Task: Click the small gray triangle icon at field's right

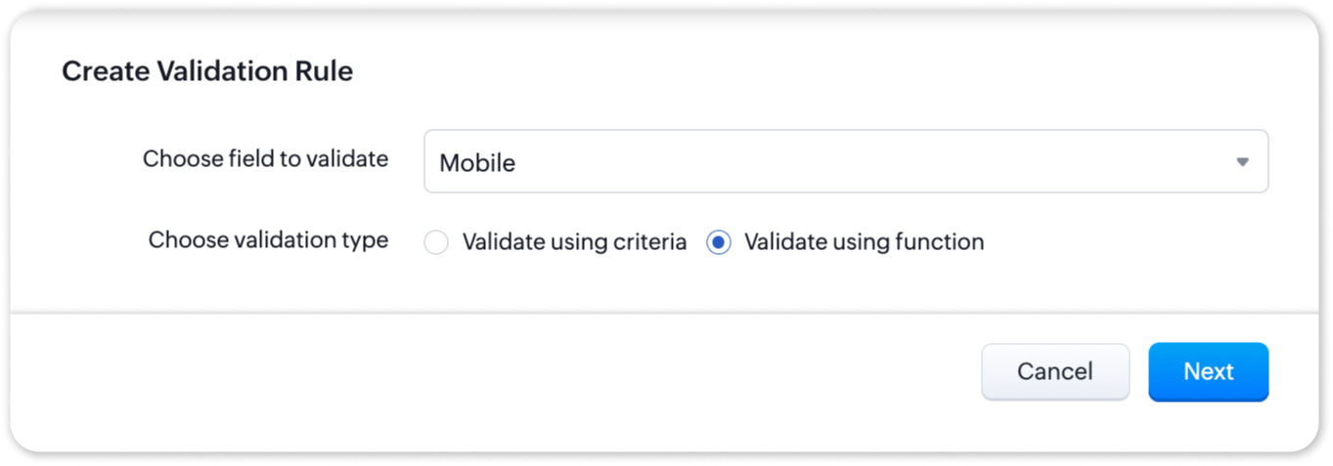Action: (x=1242, y=162)
